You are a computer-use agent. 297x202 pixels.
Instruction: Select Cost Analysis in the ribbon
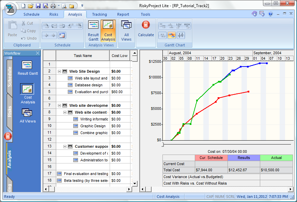point(108,31)
